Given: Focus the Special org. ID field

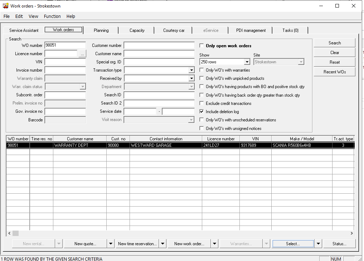Looking at the screenshot, I should tap(159, 62).
